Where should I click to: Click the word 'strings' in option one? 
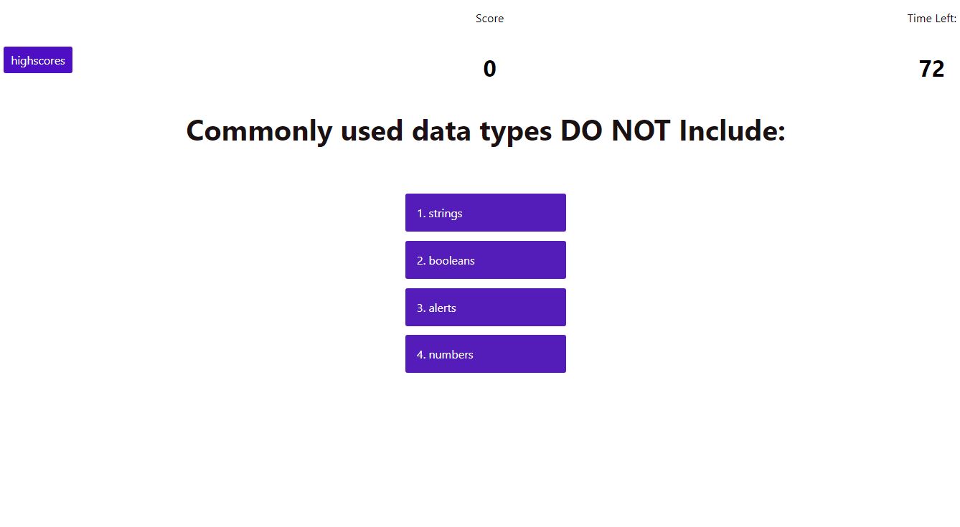click(x=446, y=214)
